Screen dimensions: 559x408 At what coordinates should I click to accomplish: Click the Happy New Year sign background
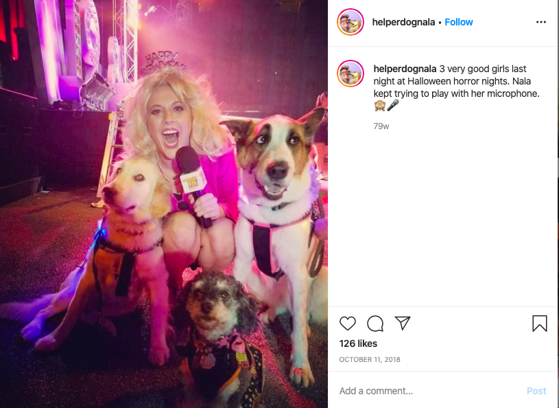[x=165, y=61]
